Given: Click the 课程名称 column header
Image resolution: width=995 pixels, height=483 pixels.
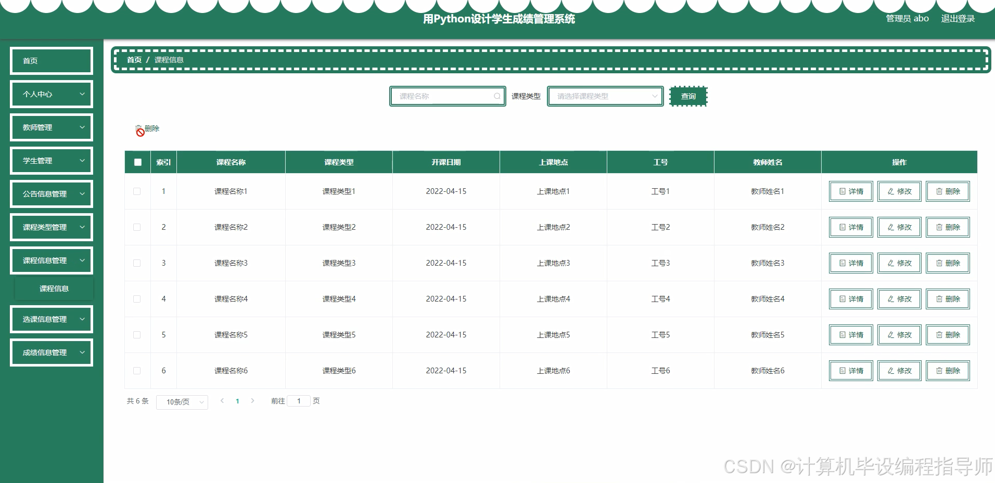Looking at the screenshot, I should click(231, 162).
